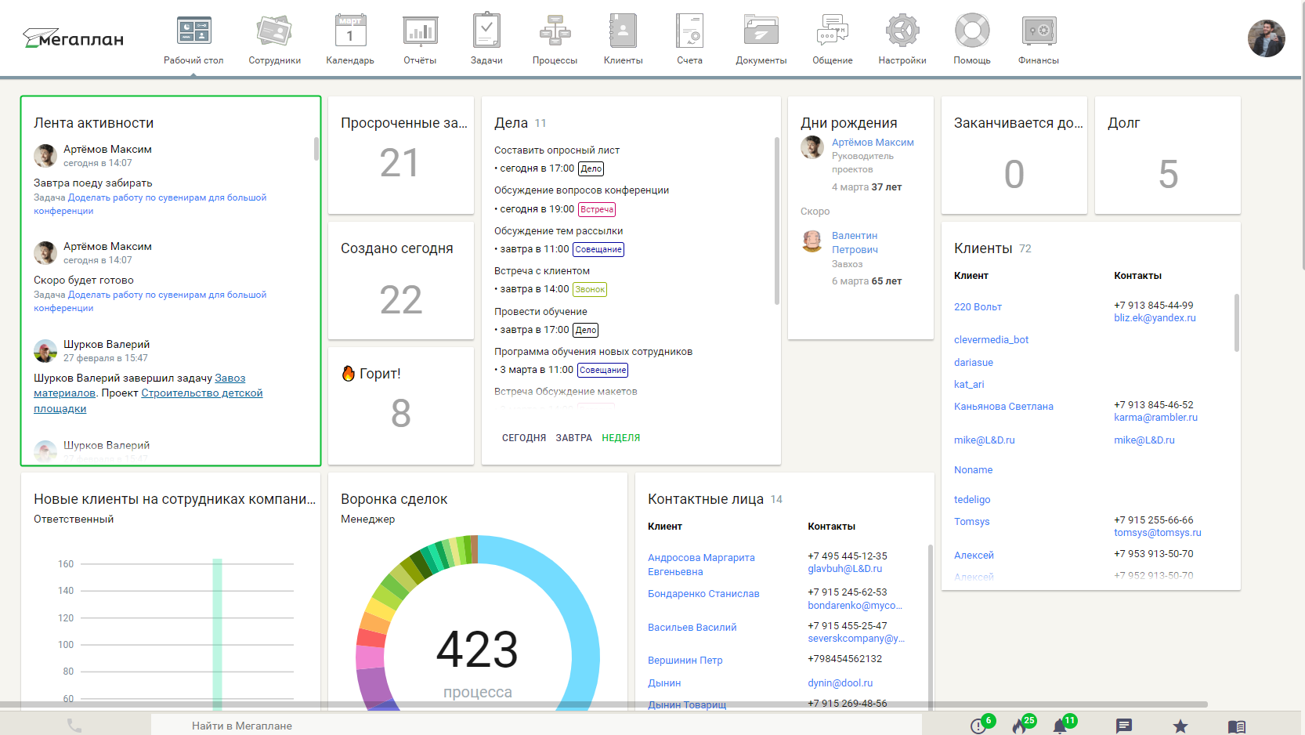Open contact Андросова Маргарита Евгеньевна
This screenshot has width=1305, height=735.
pyautogui.click(x=701, y=564)
